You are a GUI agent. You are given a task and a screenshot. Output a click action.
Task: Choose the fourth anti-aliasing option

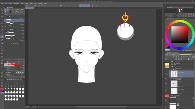pyautogui.click(x=22, y=72)
